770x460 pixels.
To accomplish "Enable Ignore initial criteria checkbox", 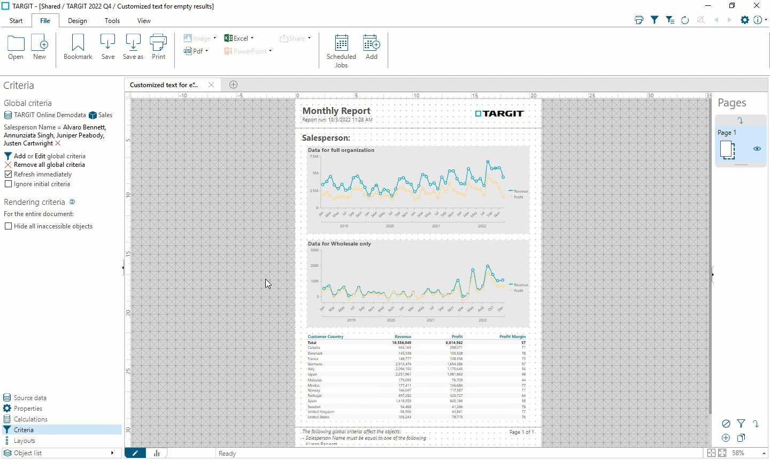I will [8, 184].
